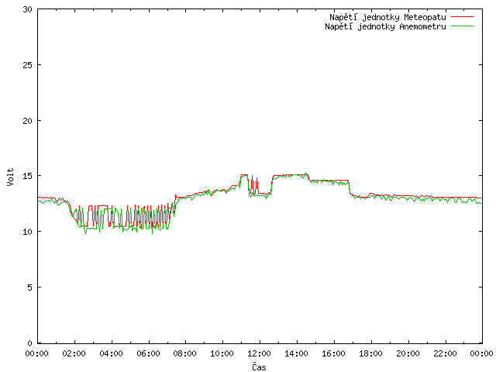Click x-axis time label 02:00

pos(74,353)
